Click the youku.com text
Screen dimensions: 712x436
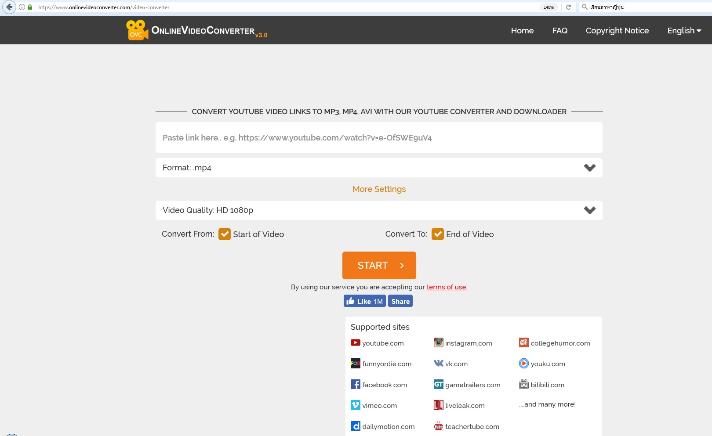coord(548,364)
